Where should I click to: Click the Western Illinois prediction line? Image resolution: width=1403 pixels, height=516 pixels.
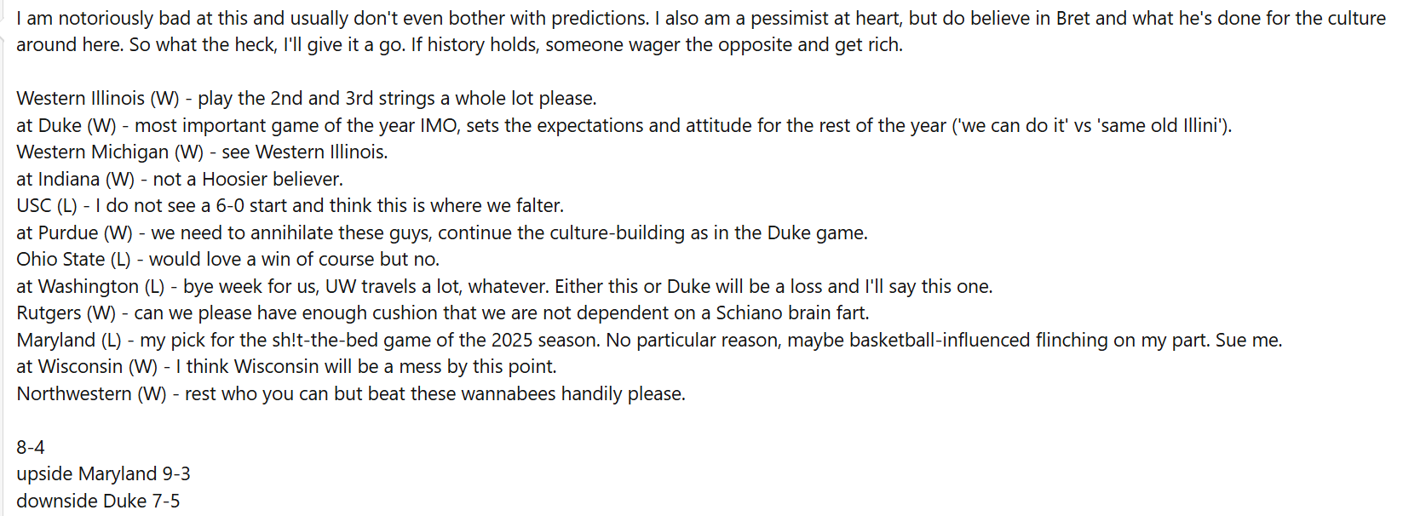tap(306, 99)
